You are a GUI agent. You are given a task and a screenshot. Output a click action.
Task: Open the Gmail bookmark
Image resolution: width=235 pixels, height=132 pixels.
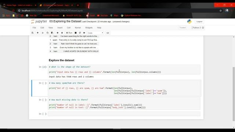pos(91,15)
